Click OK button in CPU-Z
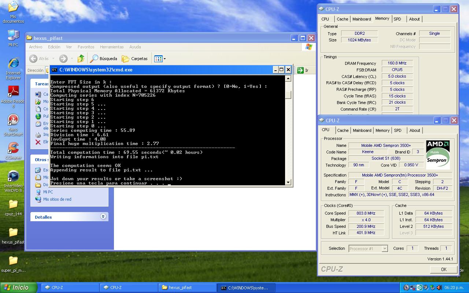Image resolution: width=469 pixels, height=293 pixels. point(444,269)
